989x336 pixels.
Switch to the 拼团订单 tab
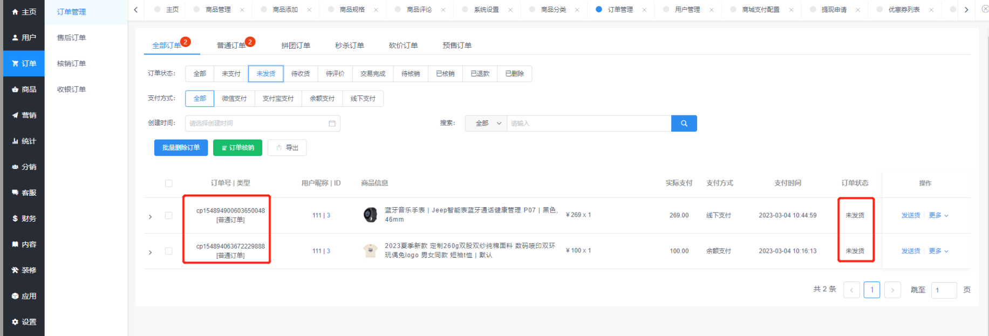pyautogui.click(x=295, y=45)
